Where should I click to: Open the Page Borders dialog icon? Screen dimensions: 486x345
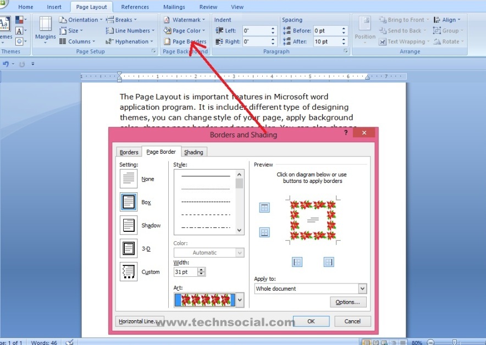(168, 41)
